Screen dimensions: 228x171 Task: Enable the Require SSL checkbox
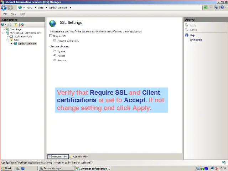pos(51,36)
